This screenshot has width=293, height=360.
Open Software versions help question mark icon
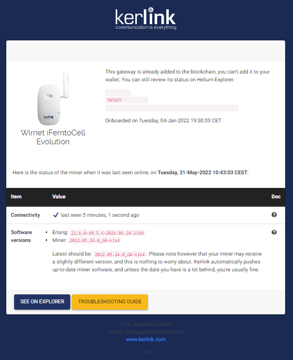point(274,232)
